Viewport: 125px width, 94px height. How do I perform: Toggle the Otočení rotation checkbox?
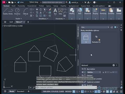83,75
